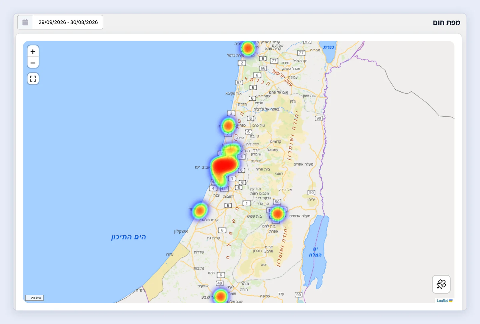Click the 'בית שאן' label
Image resolution: width=480 pixels, height=324 pixels.
(x=309, y=96)
